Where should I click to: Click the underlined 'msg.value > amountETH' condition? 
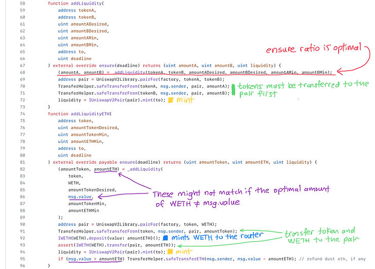96,258
